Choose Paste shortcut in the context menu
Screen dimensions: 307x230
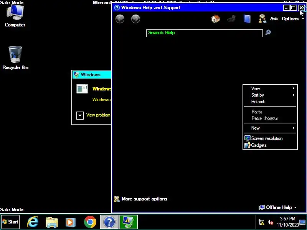(x=270, y=118)
